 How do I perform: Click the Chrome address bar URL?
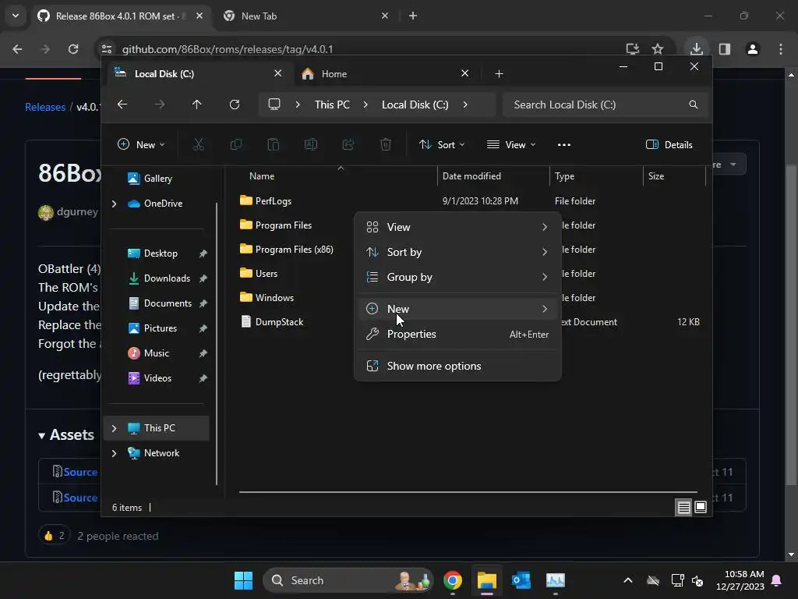[x=228, y=49]
